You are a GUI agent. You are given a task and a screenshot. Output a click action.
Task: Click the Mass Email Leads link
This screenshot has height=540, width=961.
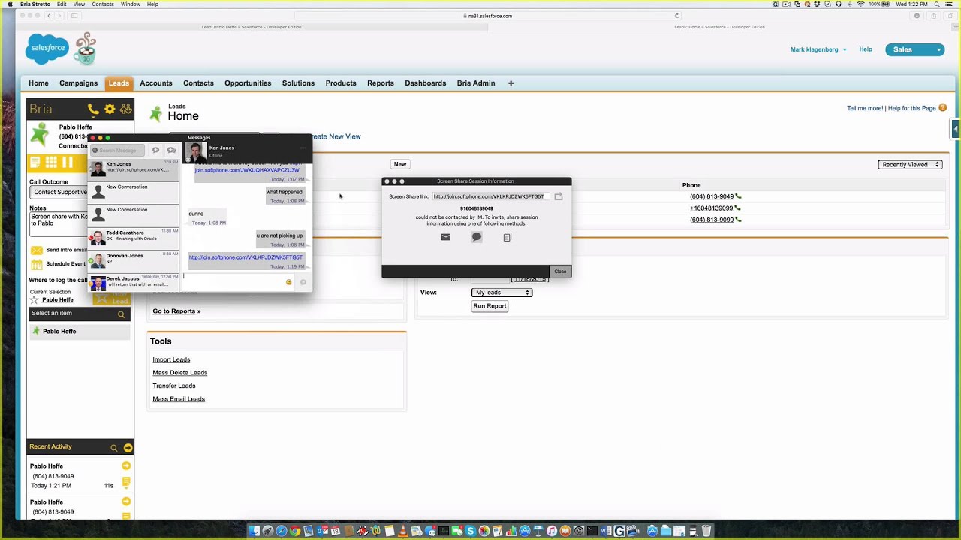click(x=179, y=399)
